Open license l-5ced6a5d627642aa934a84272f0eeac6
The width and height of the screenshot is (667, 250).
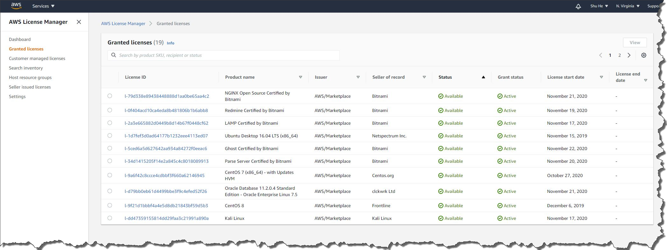166,148
